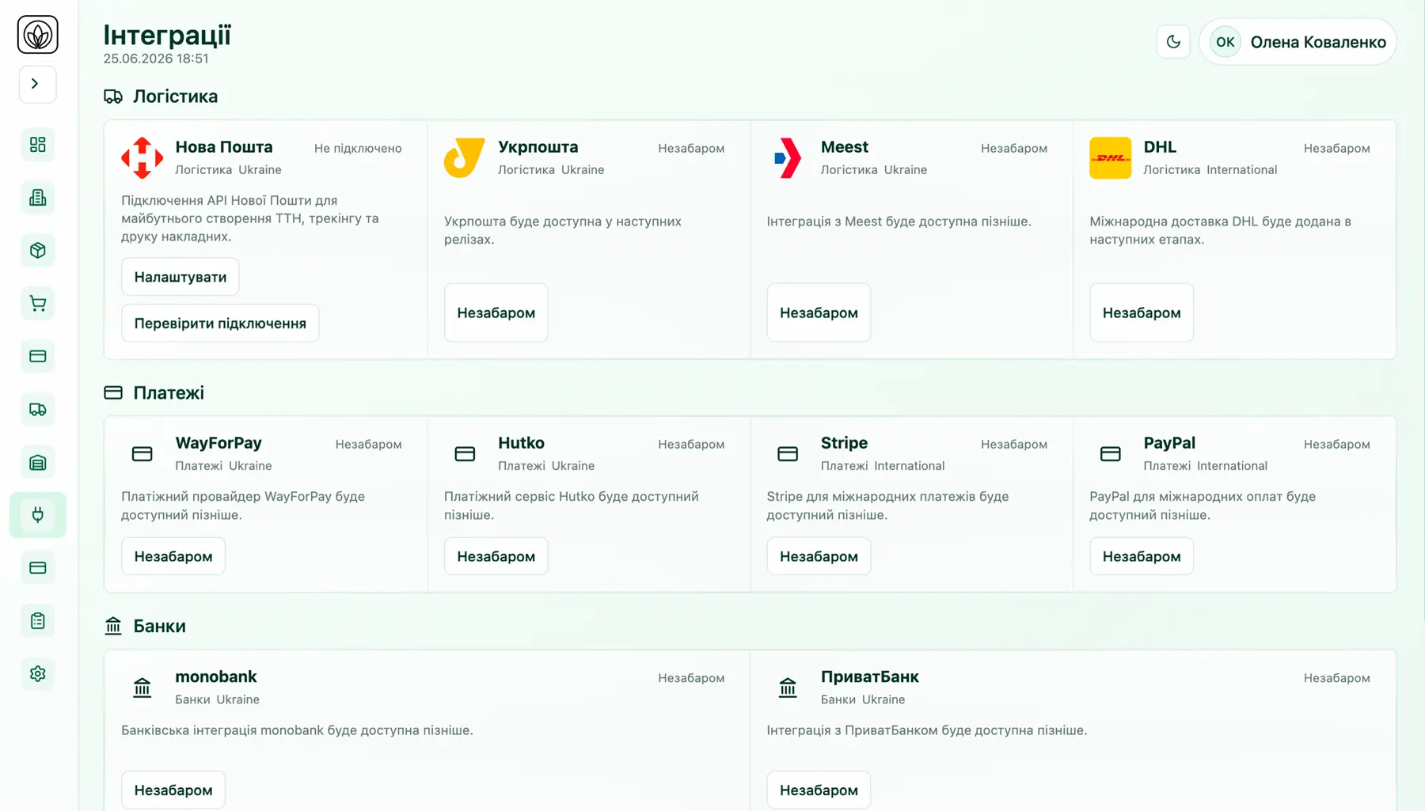Click the Meest title
The image size is (1425, 811).
pyautogui.click(x=845, y=146)
